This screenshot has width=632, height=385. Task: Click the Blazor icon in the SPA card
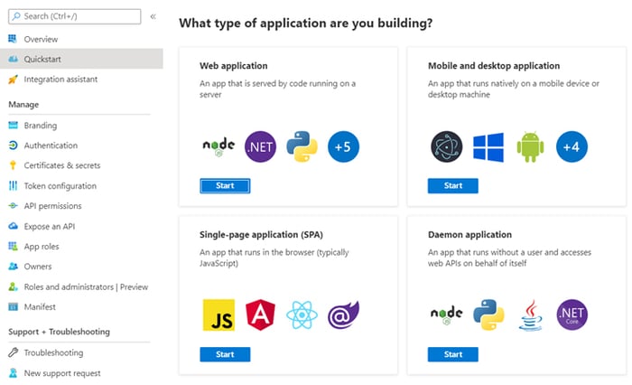tap(343, 315)
